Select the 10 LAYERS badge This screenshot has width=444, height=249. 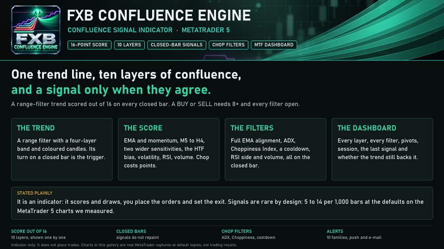coord(129,45)
